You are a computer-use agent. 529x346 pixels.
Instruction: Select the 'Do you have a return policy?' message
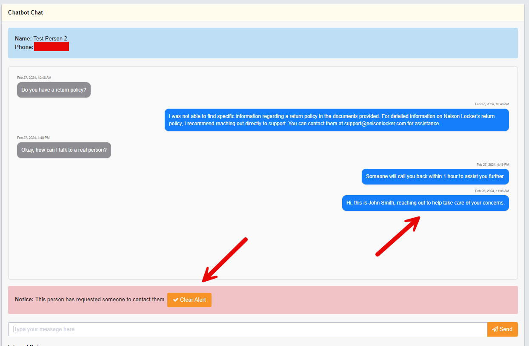54,90
